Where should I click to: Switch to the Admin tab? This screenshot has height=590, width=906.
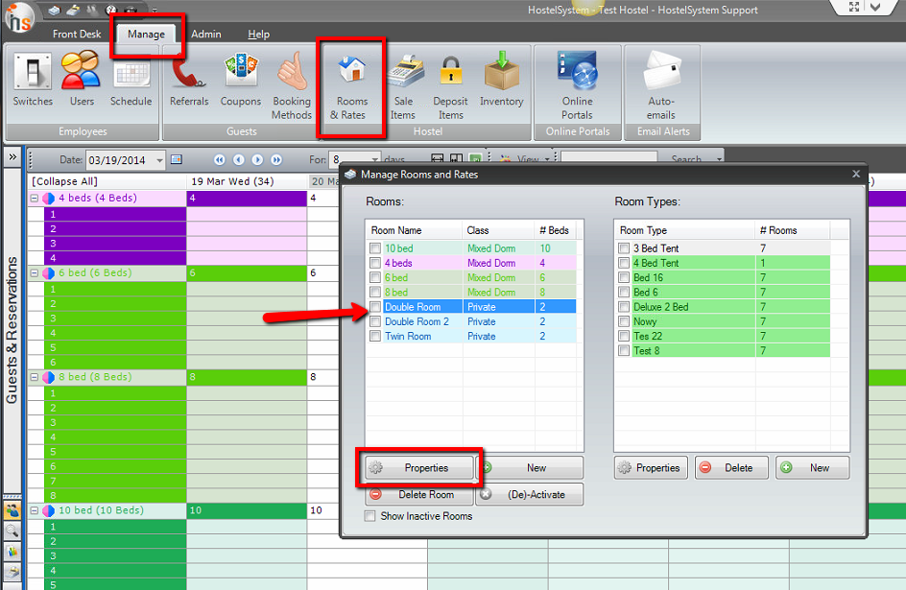pos(206,35)
